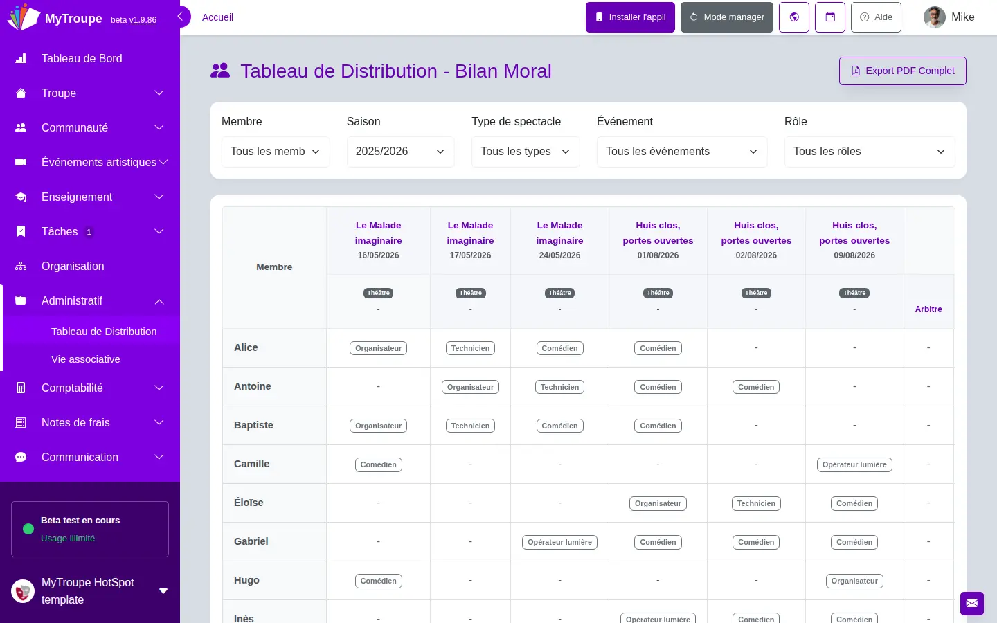Click the Tâches bookmark icon
The width and height of the screenshot is (997, 623).
pyautogui.click(x=21, y=232)
